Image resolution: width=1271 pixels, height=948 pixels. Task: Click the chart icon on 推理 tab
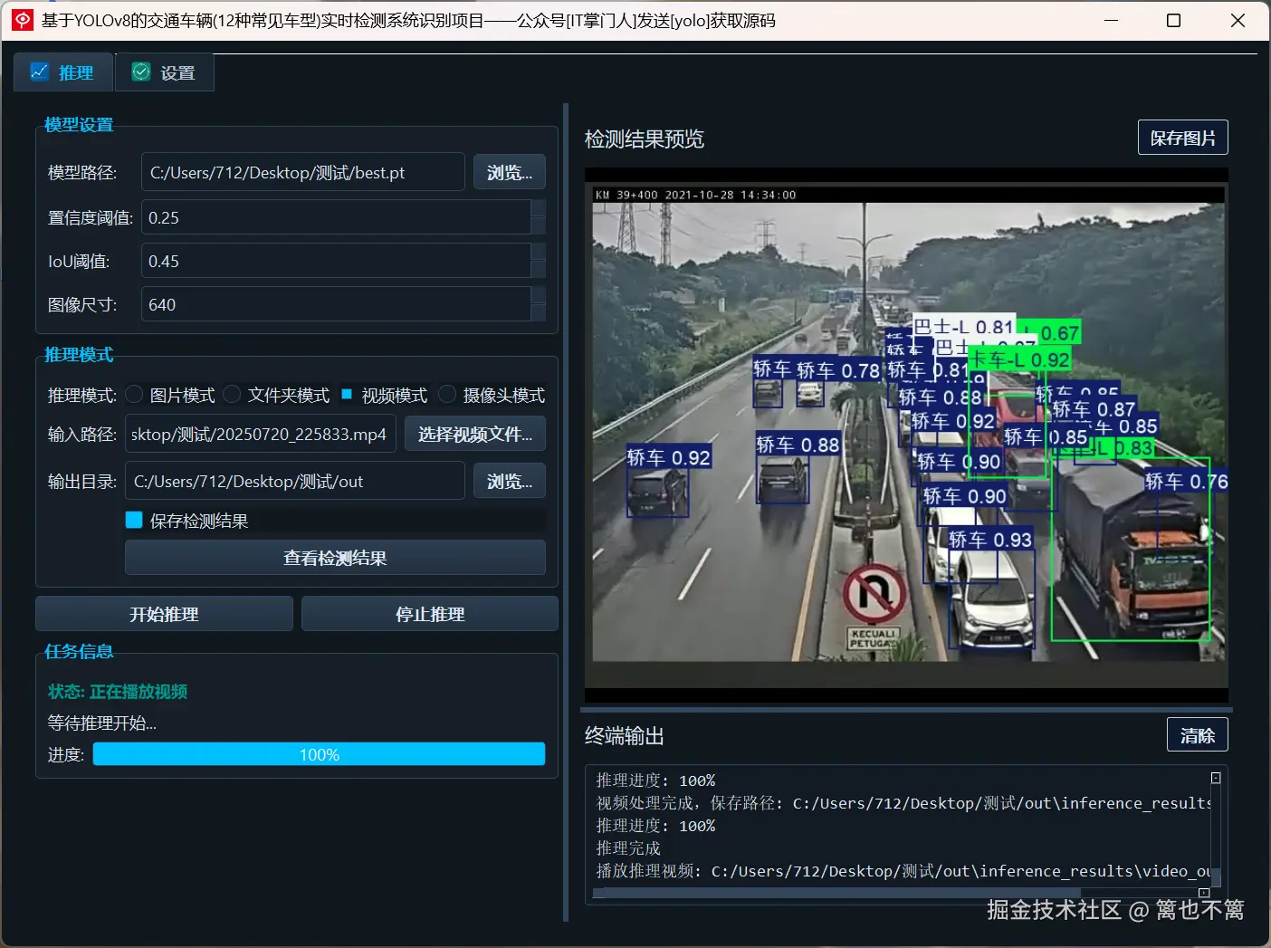click(39, 72)
